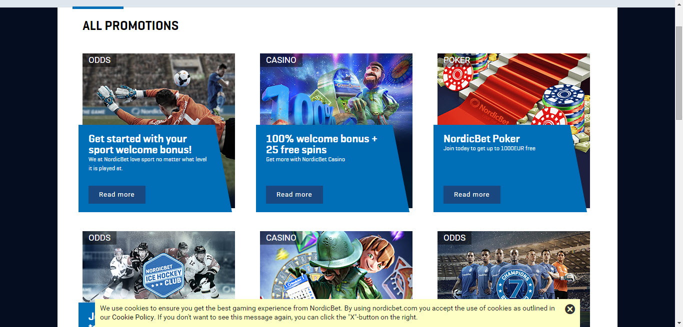The height and width of the screenshot is (327, 683).
Task: Click 'Get started with your sport welcome bonus!' heading
Action: coord(140,144)
